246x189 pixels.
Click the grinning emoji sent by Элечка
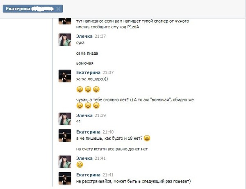(80, 165)
